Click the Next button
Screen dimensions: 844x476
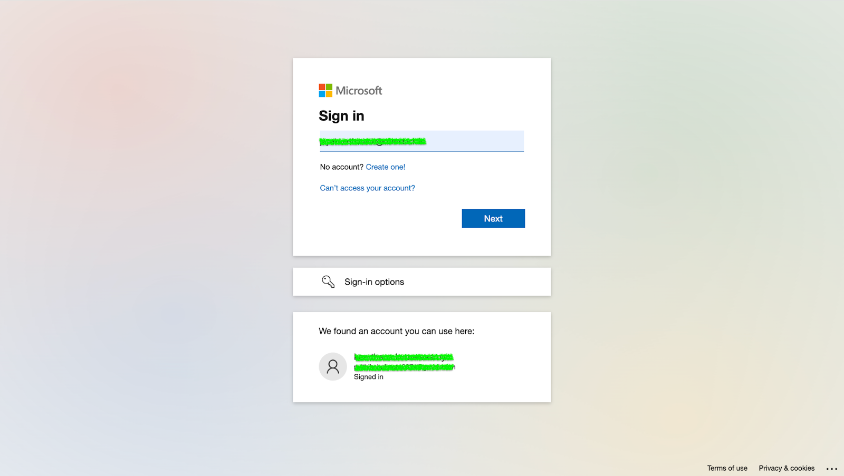[493, 218]
